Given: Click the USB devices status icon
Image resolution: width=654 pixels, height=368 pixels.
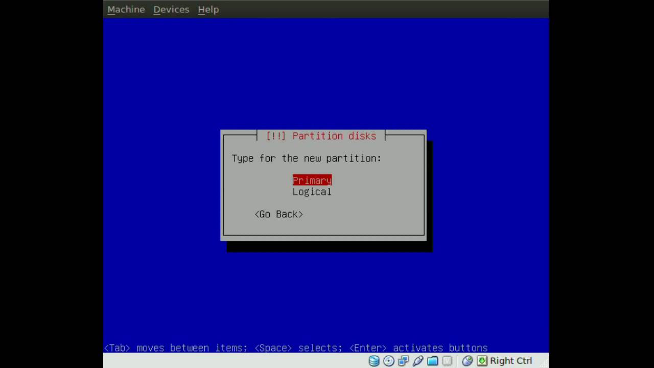Looking at the screenshot, I should (x=418, y=361).
